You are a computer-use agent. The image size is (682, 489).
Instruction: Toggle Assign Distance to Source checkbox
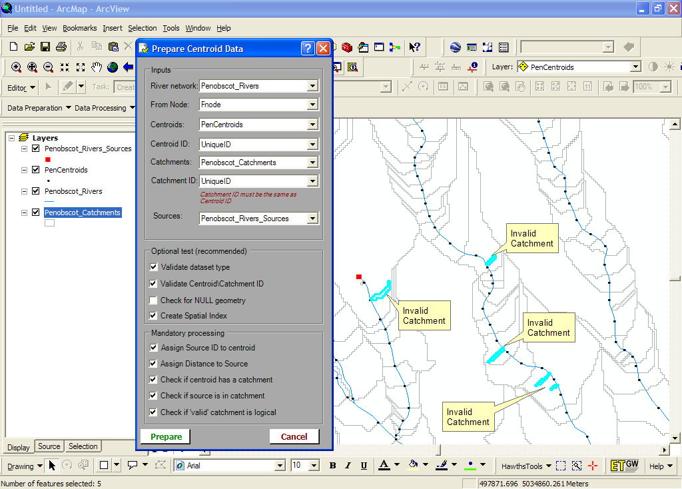click(153, 363)
